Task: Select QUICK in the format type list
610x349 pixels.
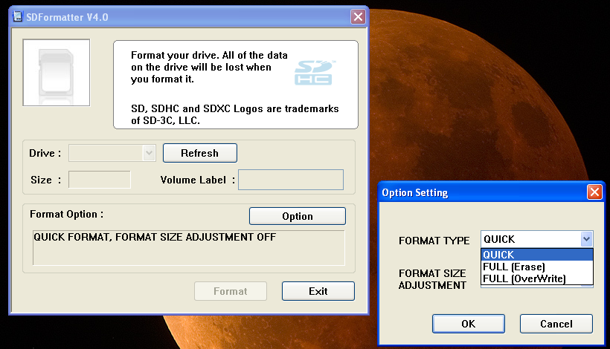Action: 537,255
